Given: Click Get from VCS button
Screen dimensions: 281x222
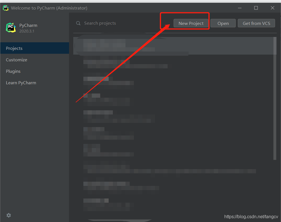Looking at the screenshot, I should tap(256, 23).
